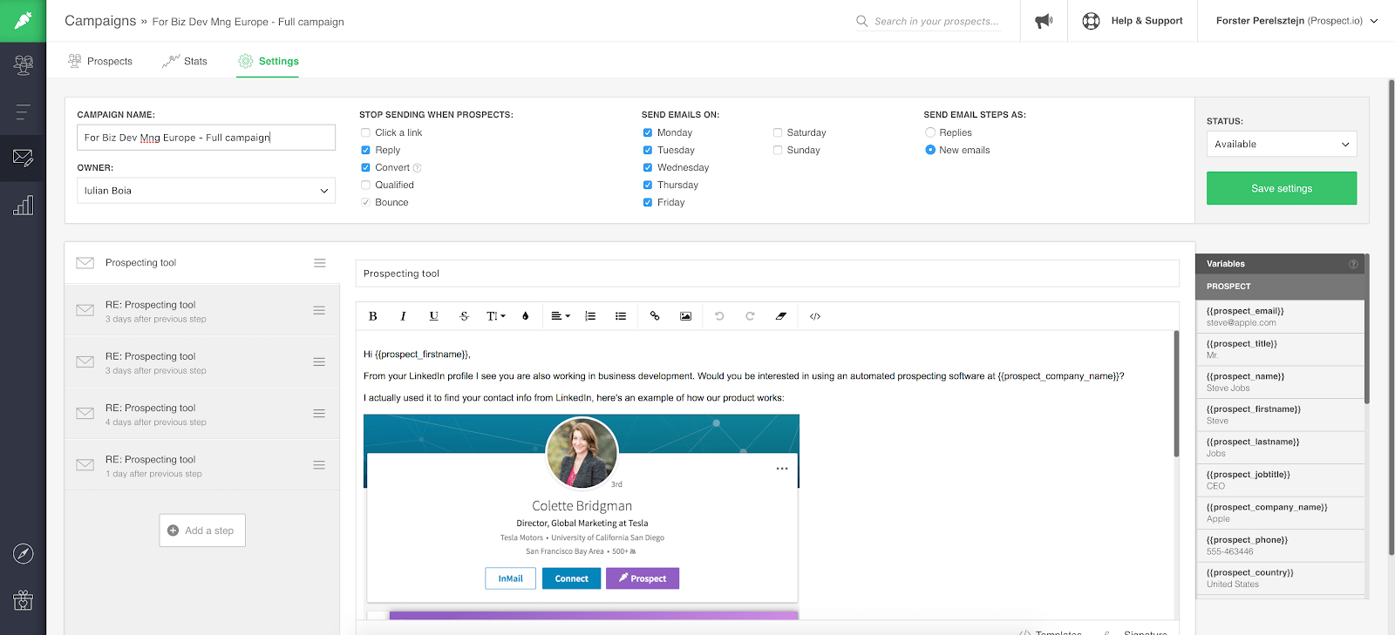
Task: Click the insert image icon
Action: coord(685,316)
